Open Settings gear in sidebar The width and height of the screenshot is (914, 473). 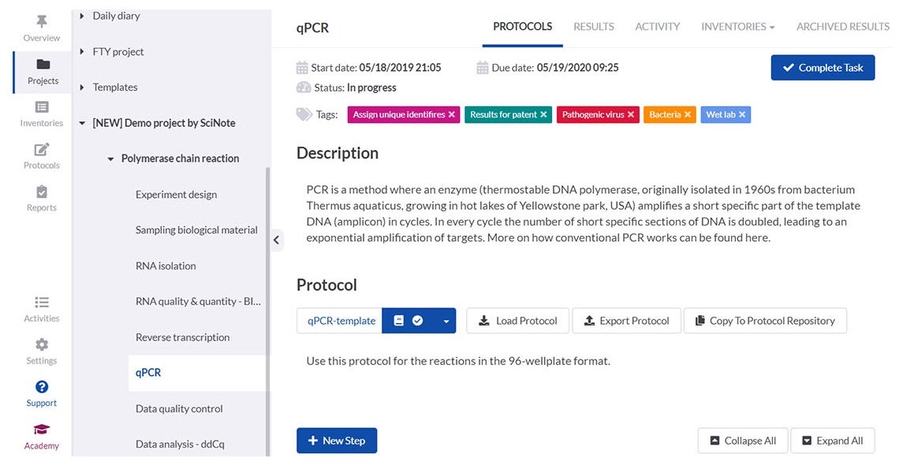[42, 345]
